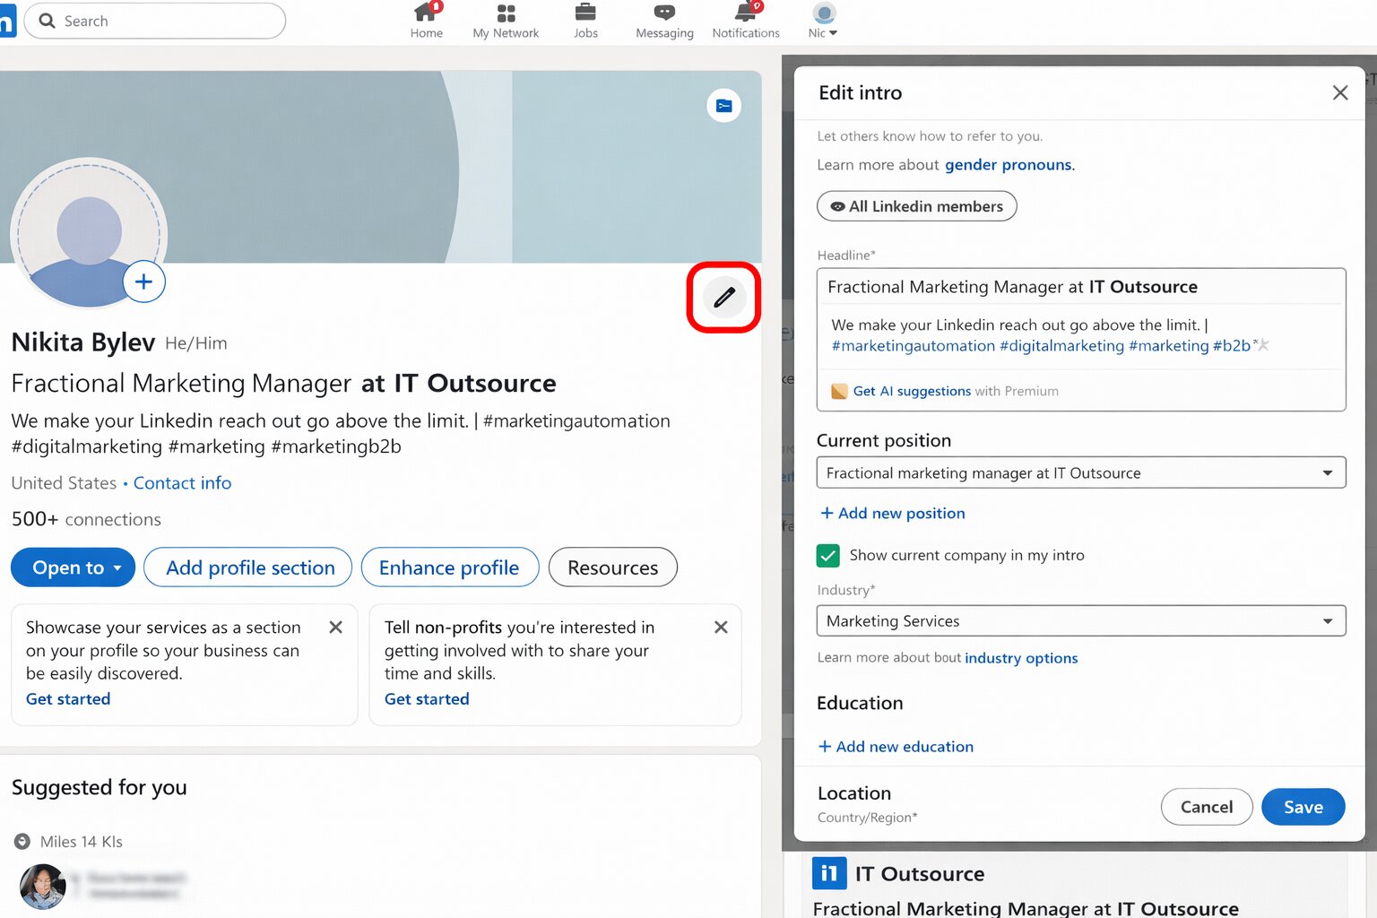This screenshot has width=1377, height=918.
Task: Click Add new education
Action: pos(896,746)
